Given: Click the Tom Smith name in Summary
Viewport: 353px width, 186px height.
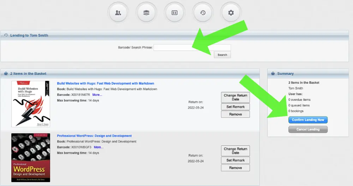Looking at the screenshot, I should coord(295,88).
